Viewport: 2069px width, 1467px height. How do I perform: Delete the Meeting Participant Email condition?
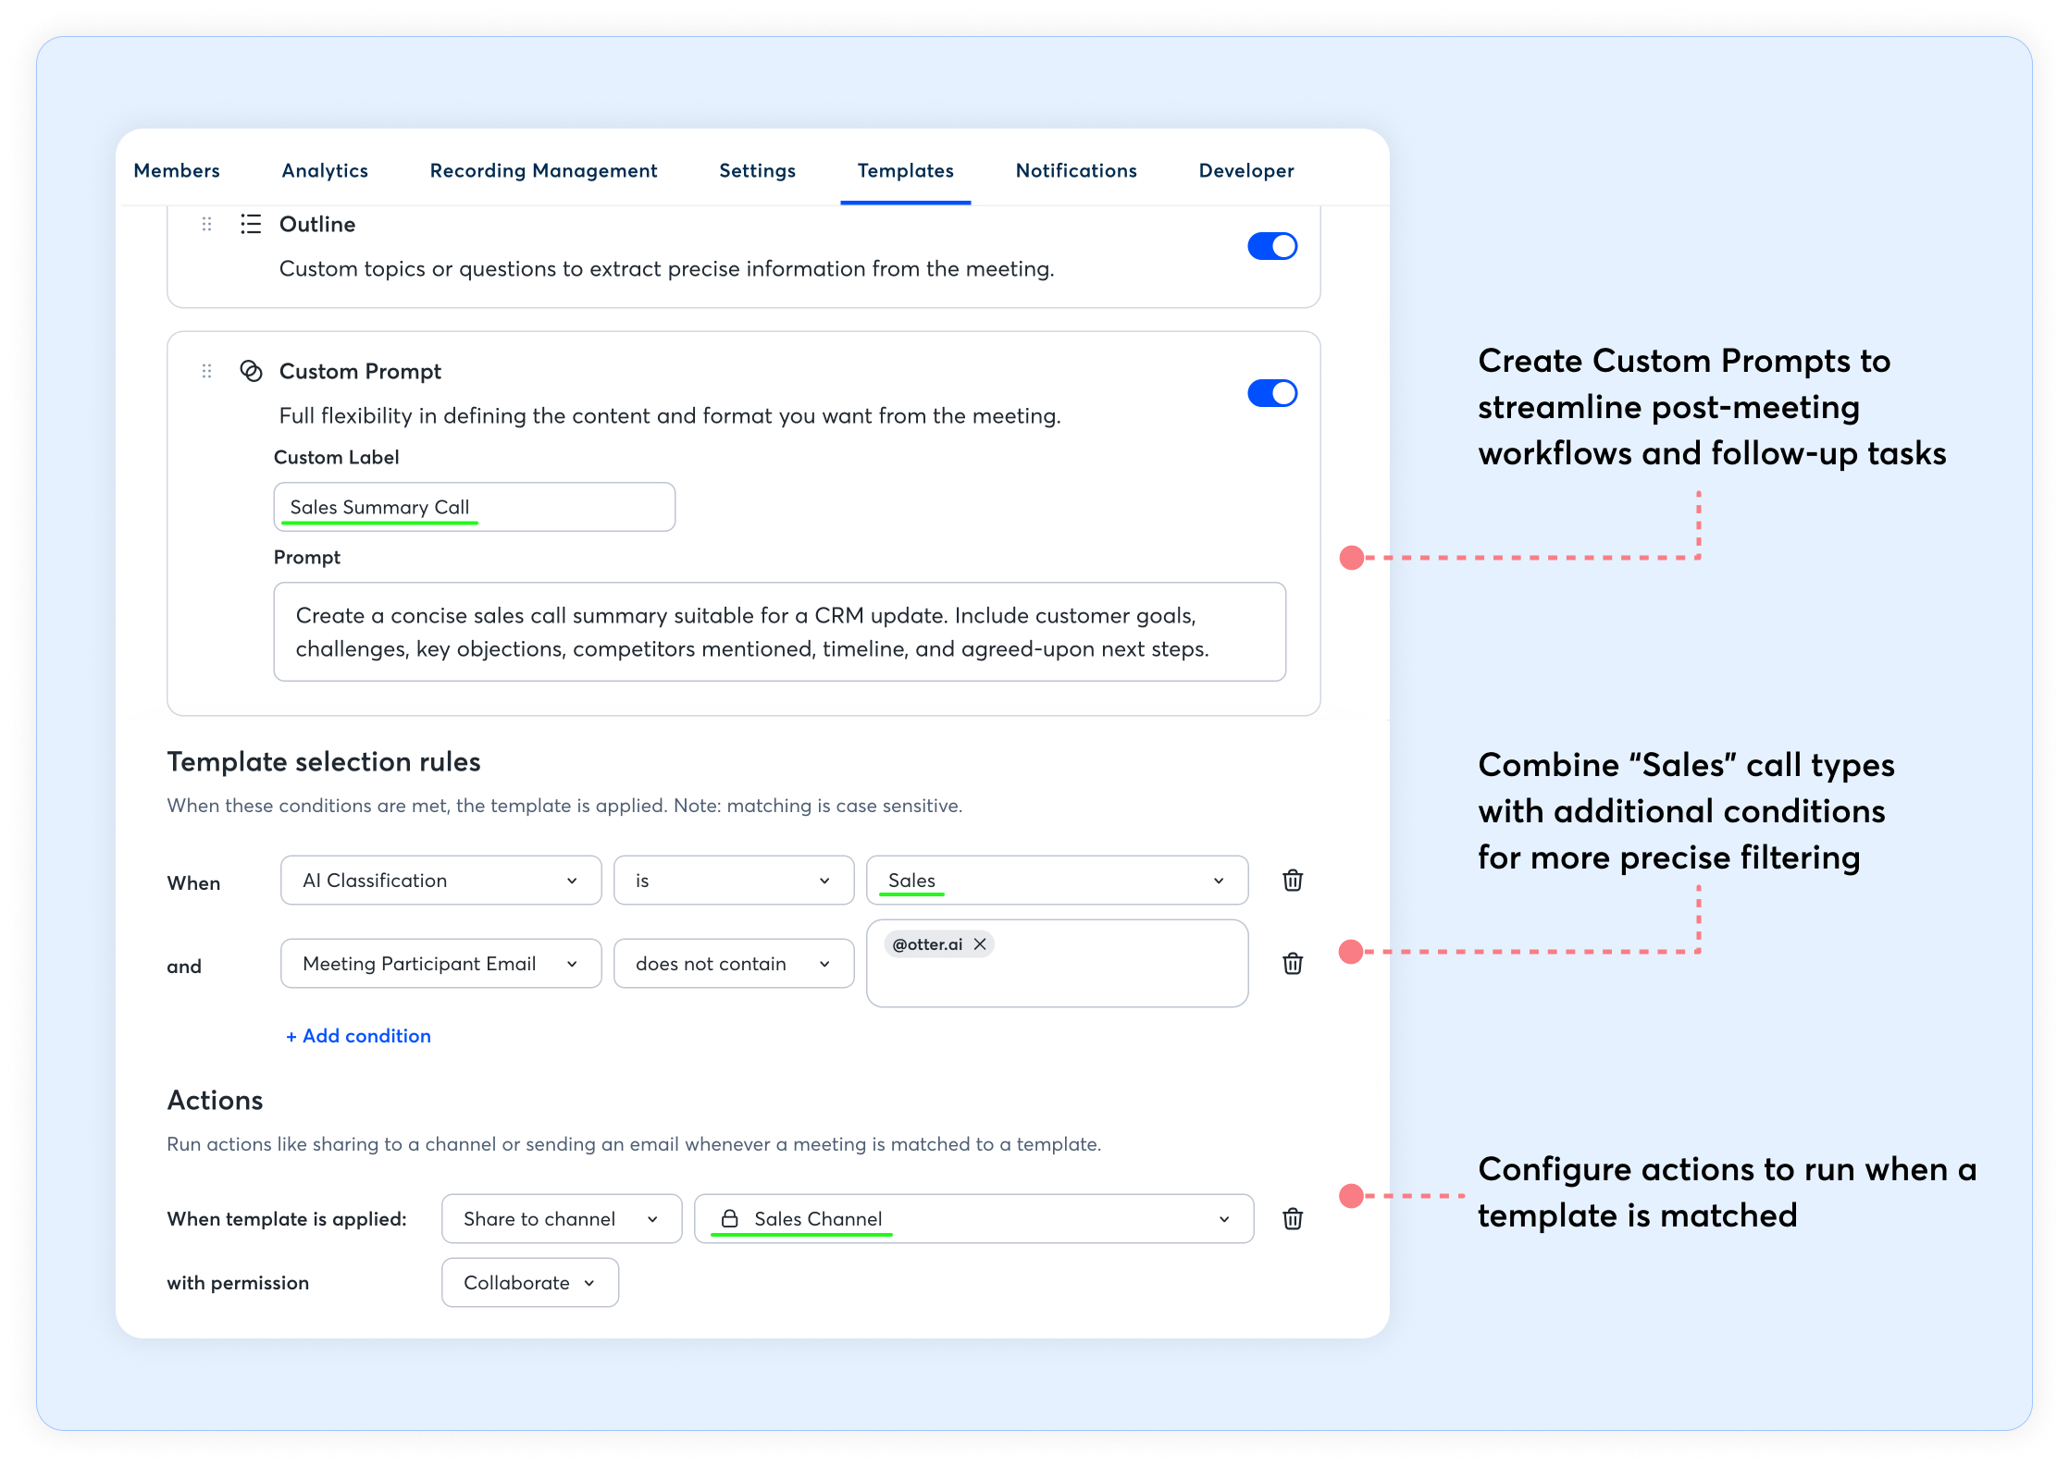pyautogui.click(x=1293, y=964)
